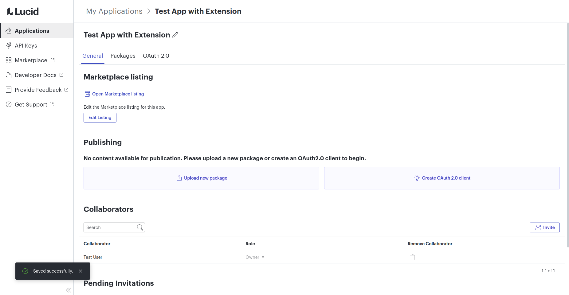
Task: Click the Collaborator column header
Action: [97, 244]
